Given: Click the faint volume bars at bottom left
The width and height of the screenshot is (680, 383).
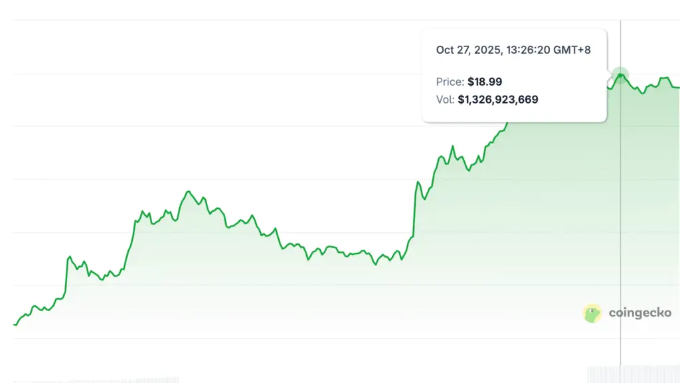Looking at the screenshot, I should 100,380.
